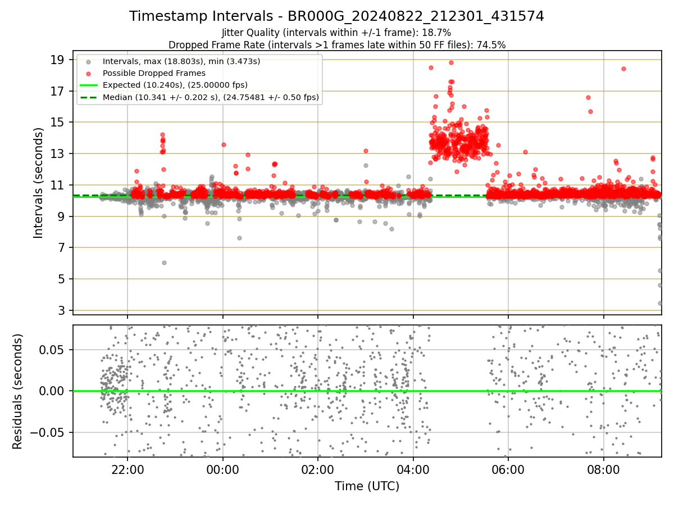This screenshot has width=674, height=506.
Task: Click the green zero line in the residuals plot
Action: [367, 391]
